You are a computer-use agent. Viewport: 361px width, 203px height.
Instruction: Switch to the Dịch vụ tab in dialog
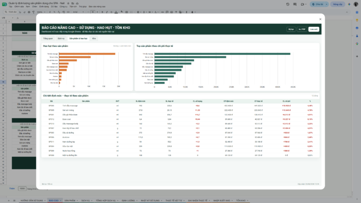pyautogui.click(x=61, y=39)
